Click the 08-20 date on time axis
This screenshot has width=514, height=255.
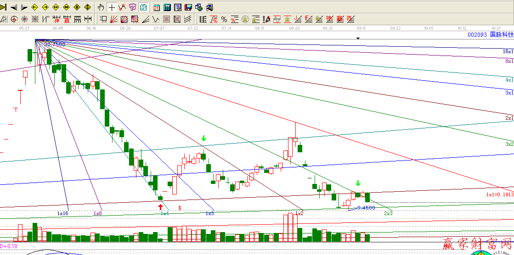tap(294, 28)
